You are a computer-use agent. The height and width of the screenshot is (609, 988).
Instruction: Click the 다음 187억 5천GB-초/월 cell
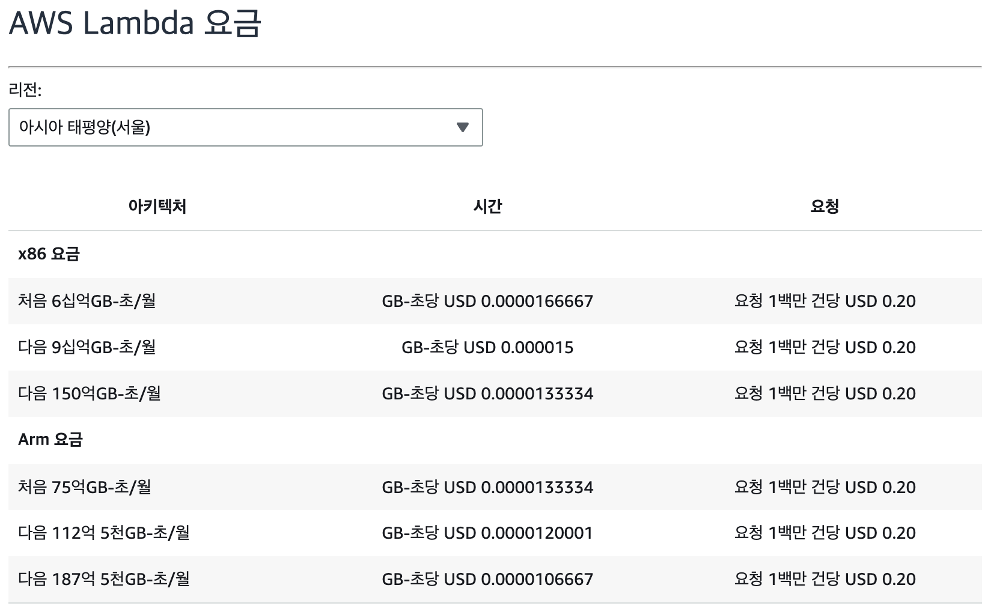point(104,579)
